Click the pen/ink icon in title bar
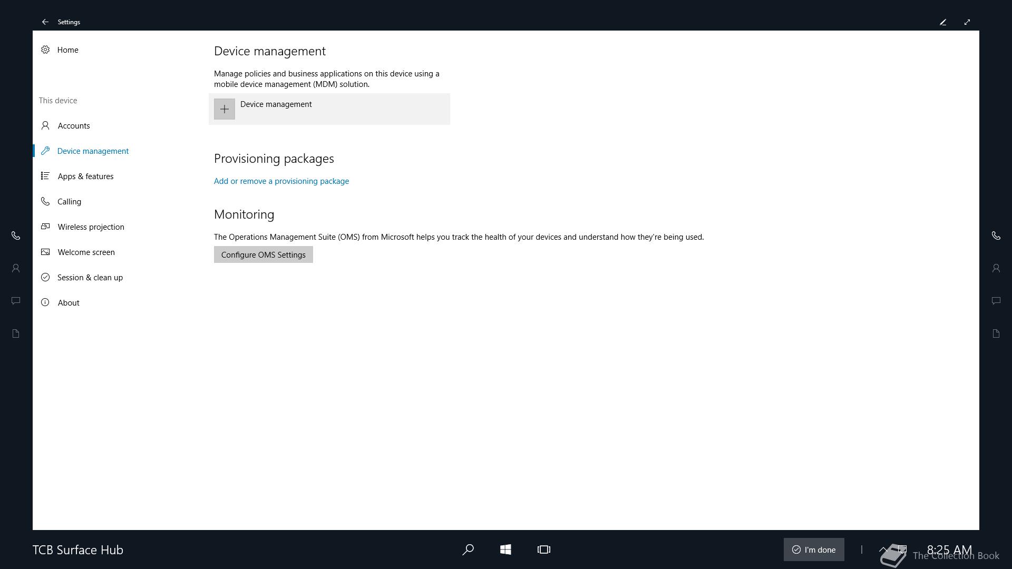 point(943,22)
